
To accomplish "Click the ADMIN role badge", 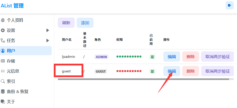I will [101, 57].
